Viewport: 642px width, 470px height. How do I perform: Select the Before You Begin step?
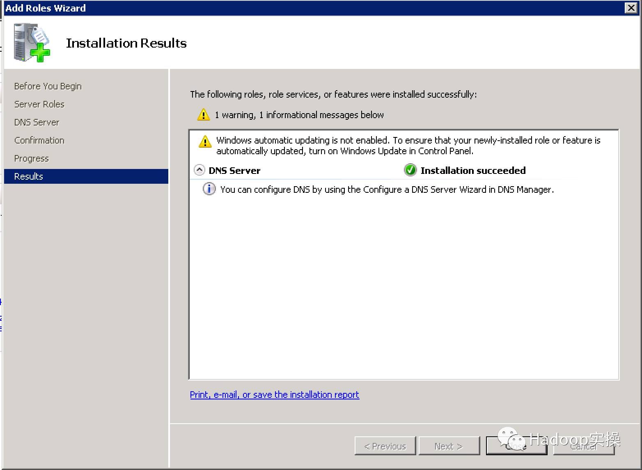47,86
